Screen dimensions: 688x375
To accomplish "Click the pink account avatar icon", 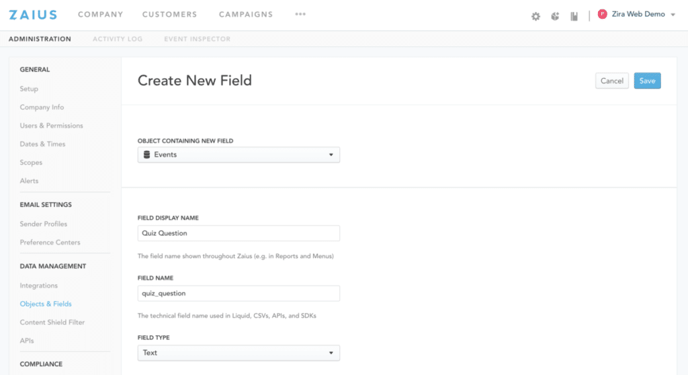I will tap(602, 14).
